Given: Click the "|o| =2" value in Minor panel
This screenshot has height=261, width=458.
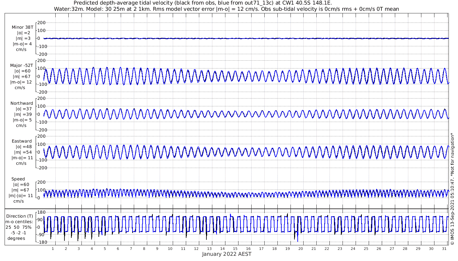Looking at the screenshot, I should 24,33.
